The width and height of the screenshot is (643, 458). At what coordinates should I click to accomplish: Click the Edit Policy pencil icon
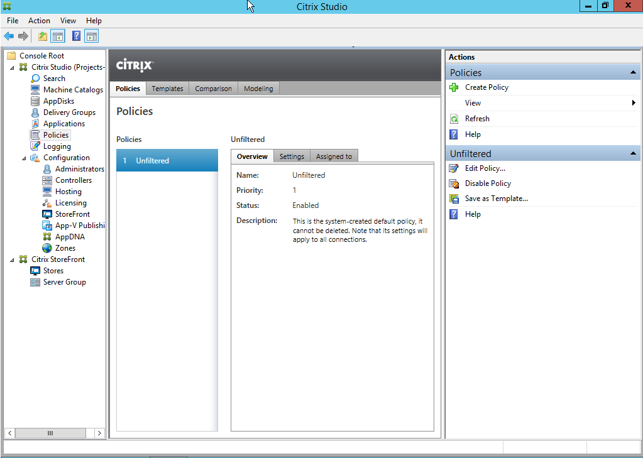pyautogui.click(x=454, y=168)
